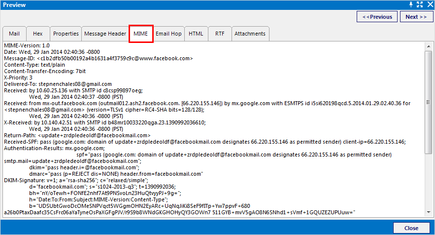The image size is (435, 235).
Task: Click the dkim="pass header.i line
Action: 84,167
